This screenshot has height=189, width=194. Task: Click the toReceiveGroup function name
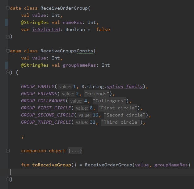coord(52,165)
